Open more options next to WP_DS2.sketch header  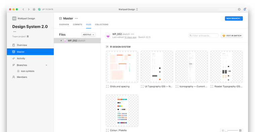click(133, 34)
